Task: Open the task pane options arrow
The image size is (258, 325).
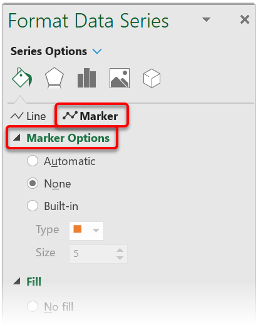Action: pos(206,19)
